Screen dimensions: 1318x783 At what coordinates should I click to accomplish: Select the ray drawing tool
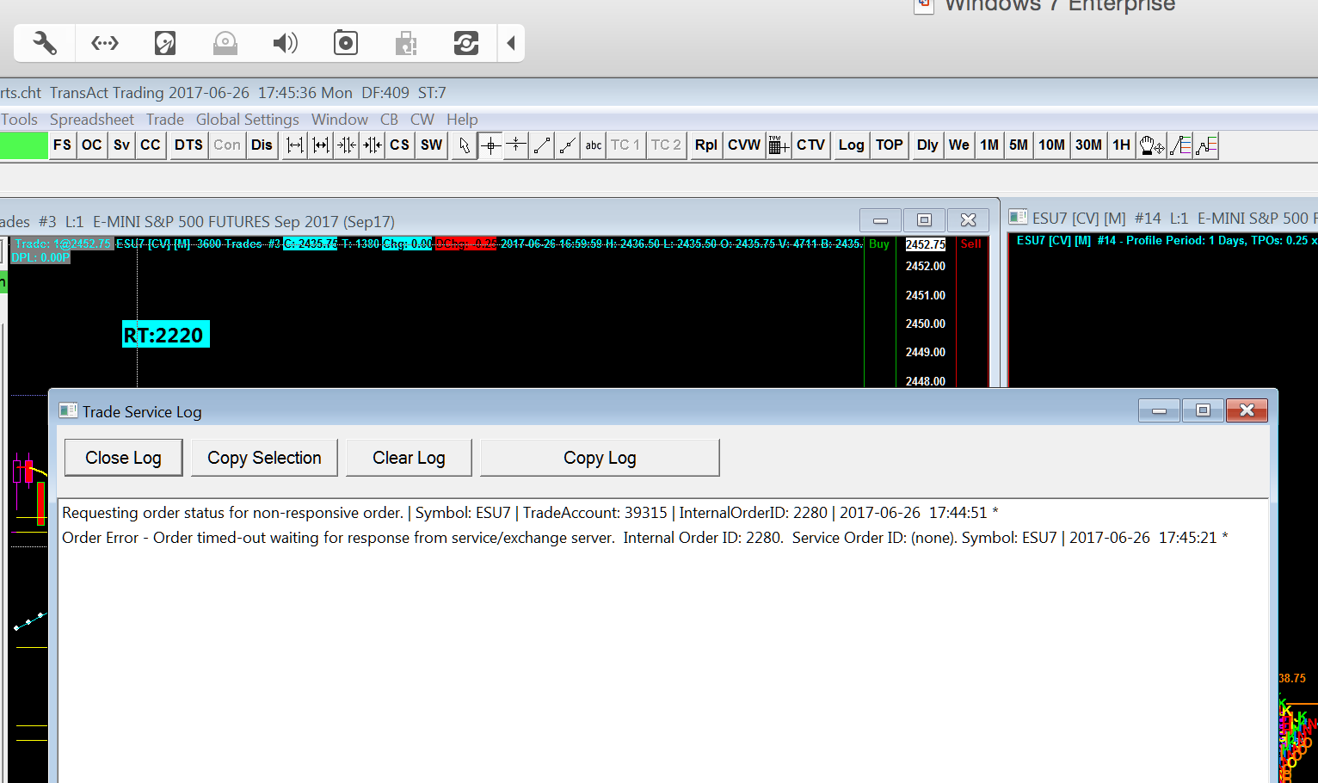coord(568,145)
